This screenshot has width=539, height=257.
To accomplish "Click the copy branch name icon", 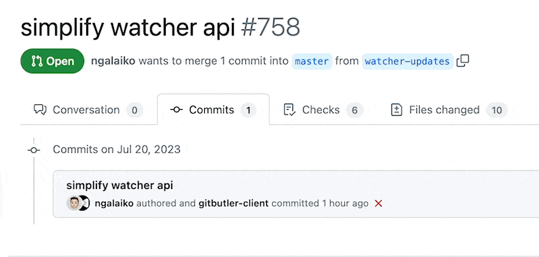I will (x=463, y=61).
